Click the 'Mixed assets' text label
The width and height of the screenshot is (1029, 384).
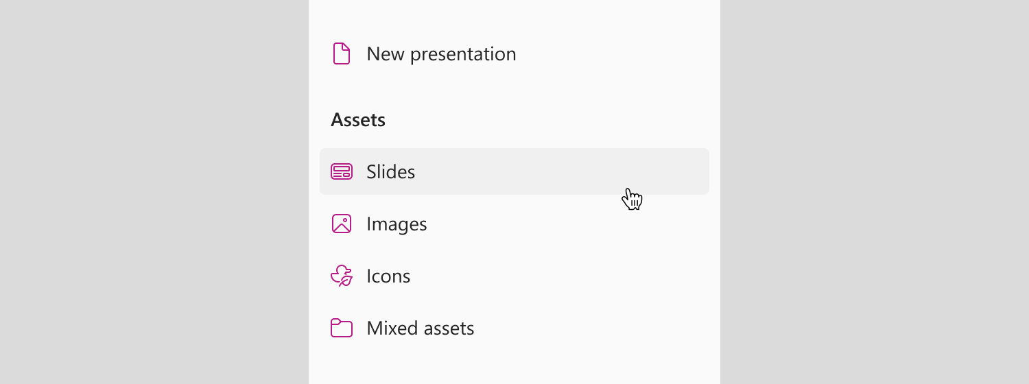click(x=421, y=328)
